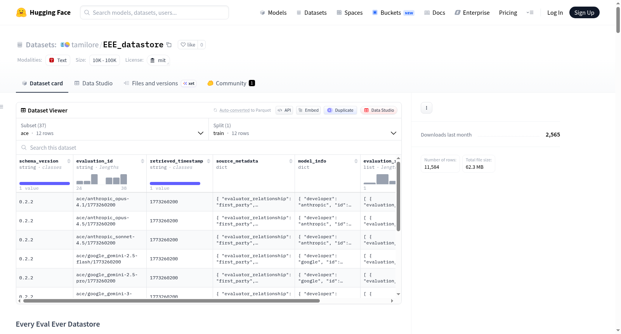Click the Downloads last month value 2,565
Image resolution: width=621 pixels, height=334 pixels.
click(553, 135)
